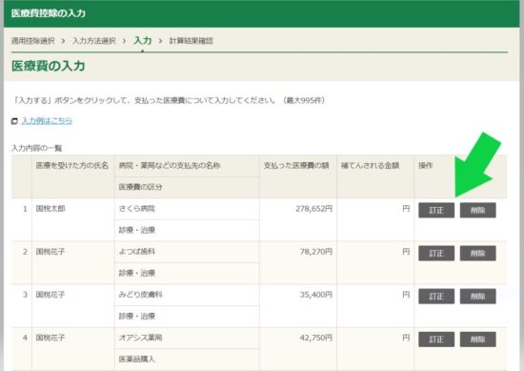Select the name 国税太郎 in row 1
This screenshot has height=371, width=524.
click(x=50, y=209)
